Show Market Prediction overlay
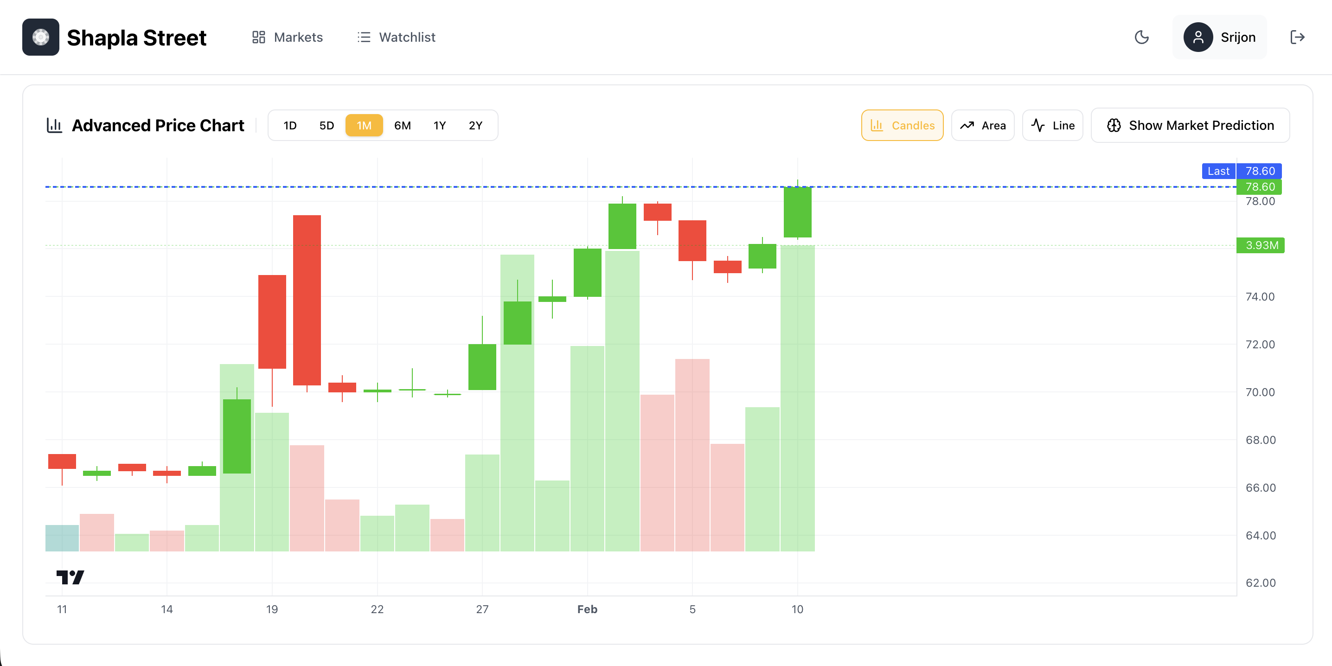This screenshot has width=1332, height=666. (1190, 126)
